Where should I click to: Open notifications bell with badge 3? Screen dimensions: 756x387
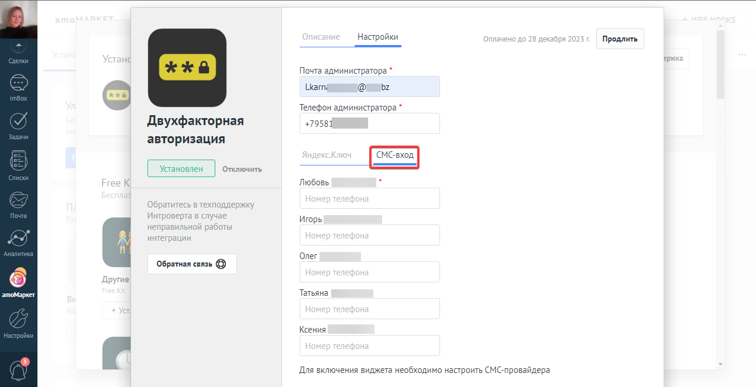pyautogui.click(x=19, y=369)
